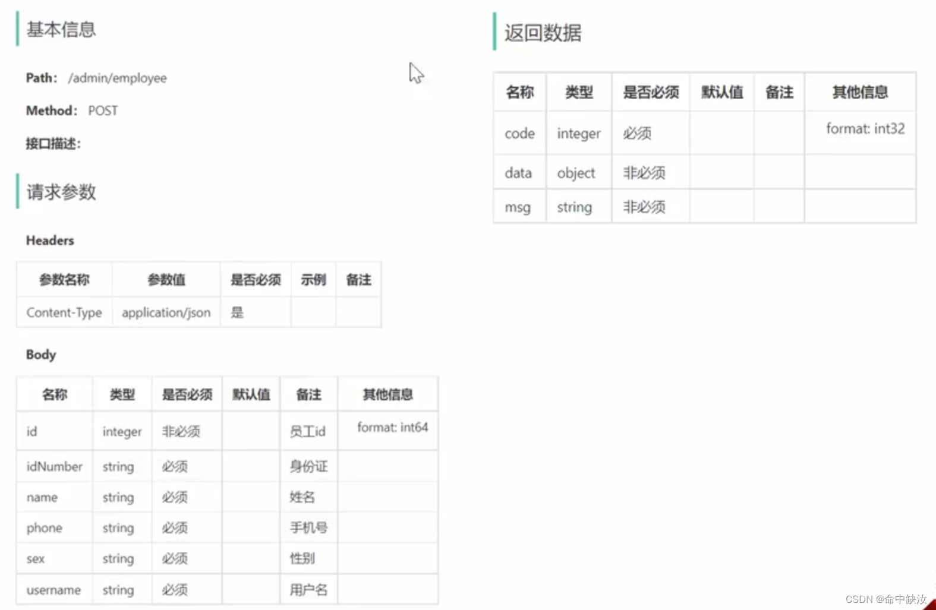This screenshot has height=610, width=936.
Task: Select the 性别 remark cell
Action: [302, 558]
